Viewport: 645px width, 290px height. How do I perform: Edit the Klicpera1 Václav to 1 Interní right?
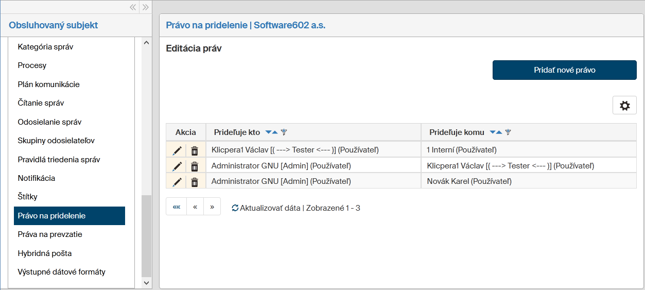coord(177,150)
